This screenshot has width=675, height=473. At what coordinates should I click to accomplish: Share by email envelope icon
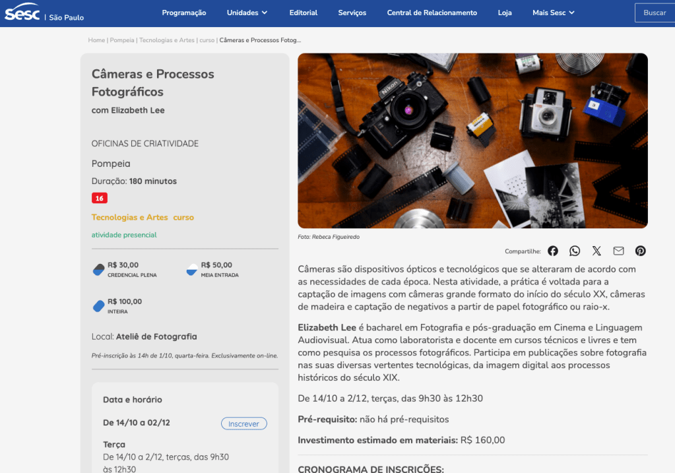pos(618,251)
